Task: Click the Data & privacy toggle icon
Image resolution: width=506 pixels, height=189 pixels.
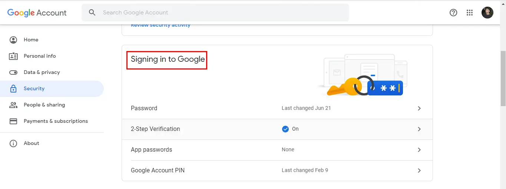Action: (13, 72)
